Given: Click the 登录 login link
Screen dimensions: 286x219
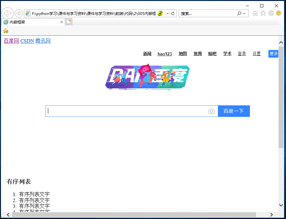Looking at the screenshot, I should [x=242, y=53].
